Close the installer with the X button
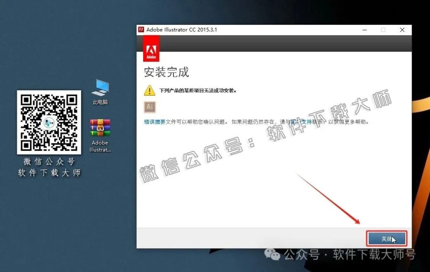This screenshot has width=430, height=272. click(402, 30)
